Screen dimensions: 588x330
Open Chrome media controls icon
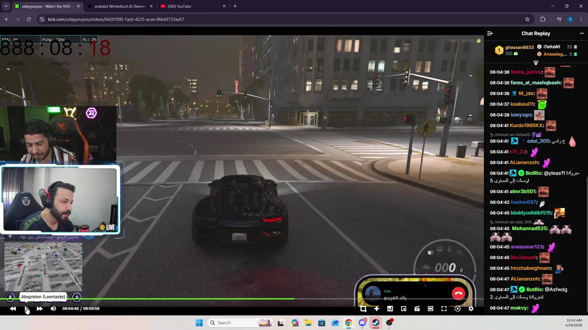click(559, 19)
